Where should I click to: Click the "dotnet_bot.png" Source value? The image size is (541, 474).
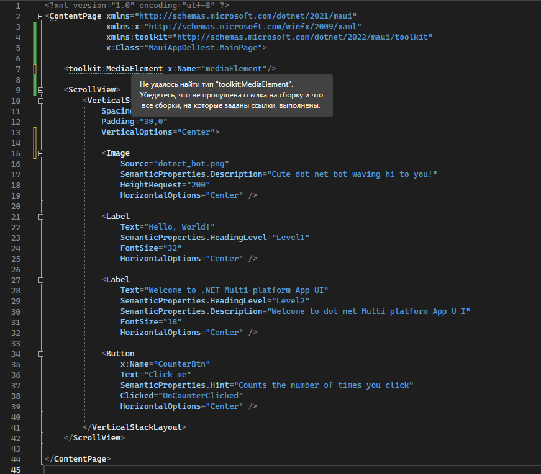[191, 163]
